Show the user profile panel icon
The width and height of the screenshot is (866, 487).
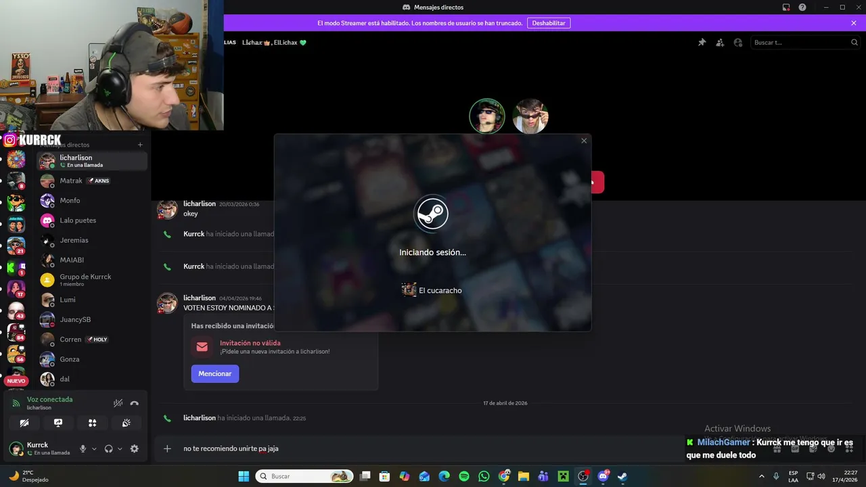(x=738, y=43)
